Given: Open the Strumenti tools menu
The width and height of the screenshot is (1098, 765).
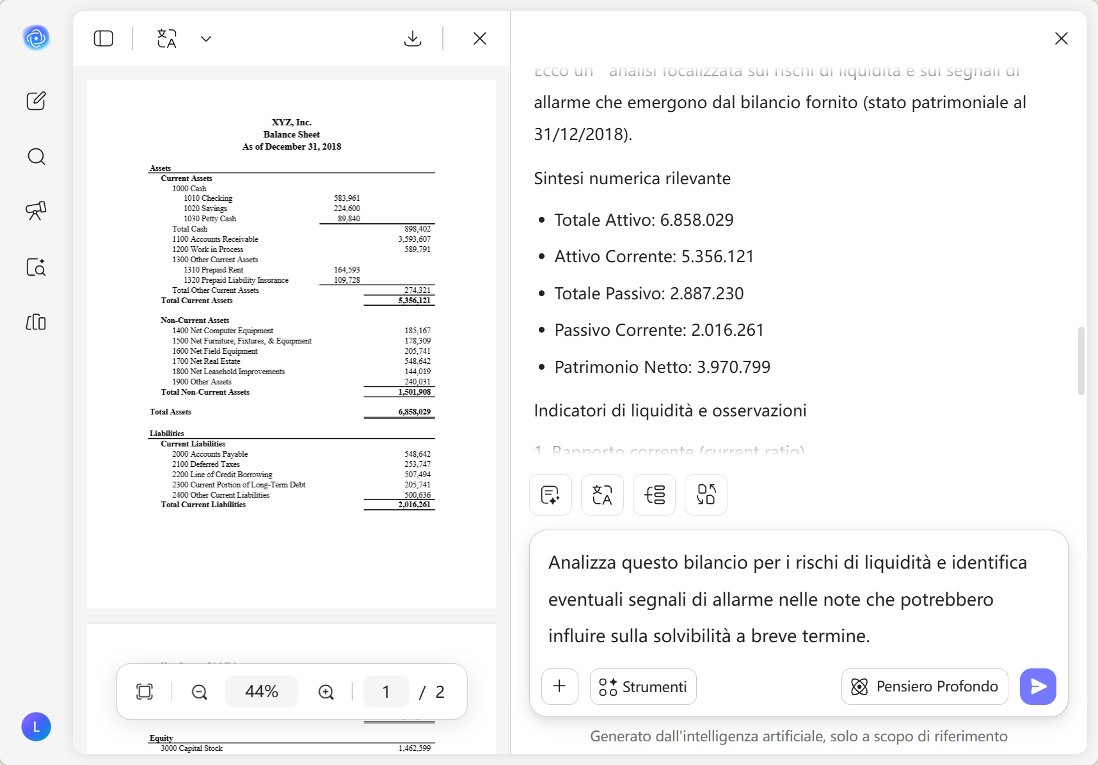Looking at the screenshot, I should (x=643, y=686).
